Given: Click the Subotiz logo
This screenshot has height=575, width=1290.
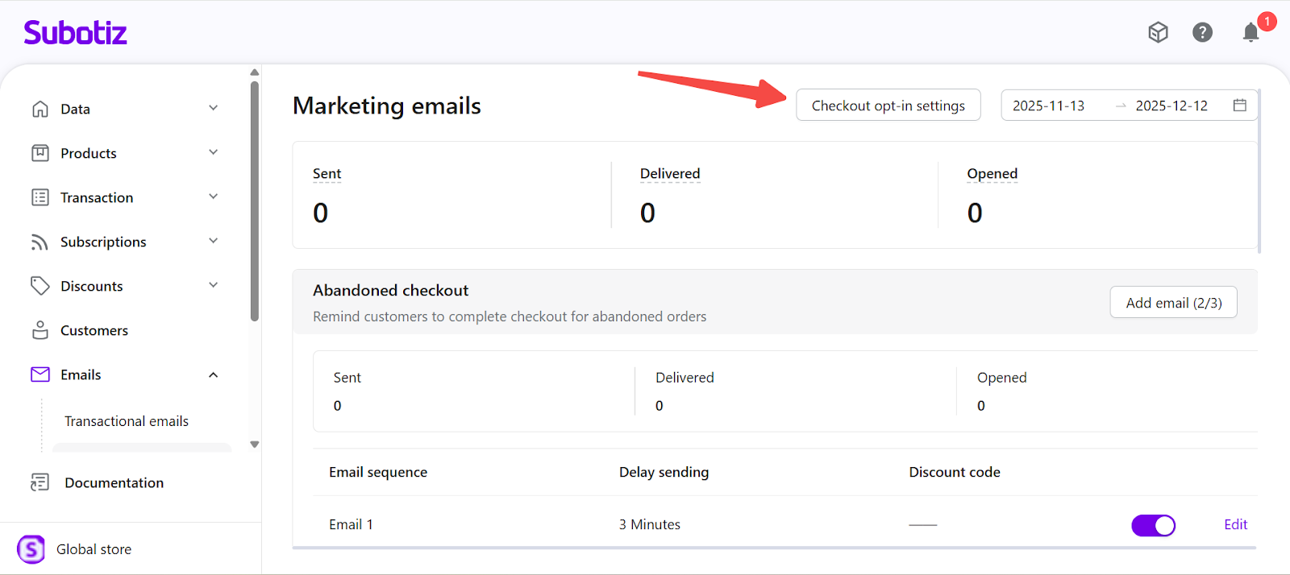Looking at the screenshot, I should click(x=76, y=33).
